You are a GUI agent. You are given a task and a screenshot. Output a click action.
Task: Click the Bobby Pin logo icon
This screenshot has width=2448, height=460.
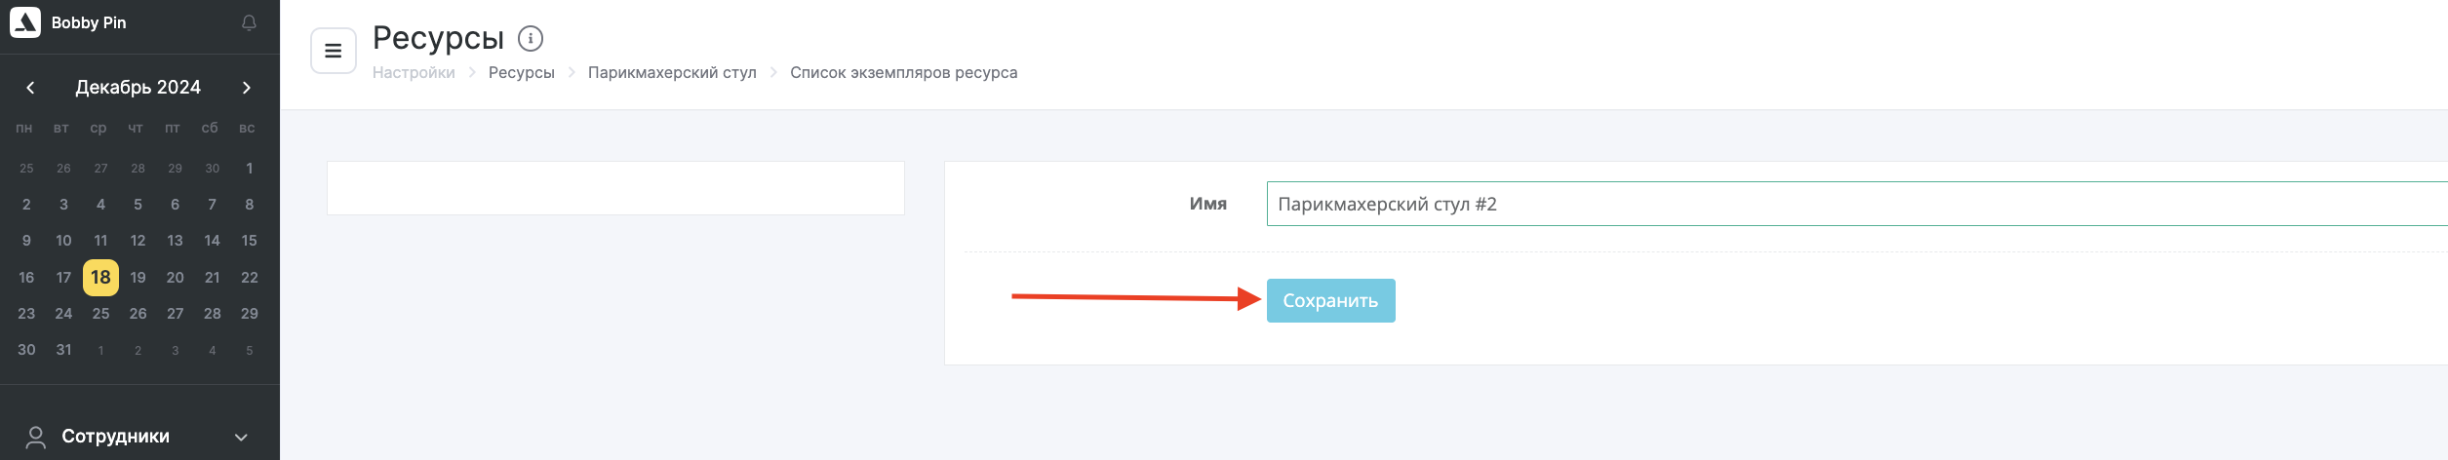click(x=25, y=22)
